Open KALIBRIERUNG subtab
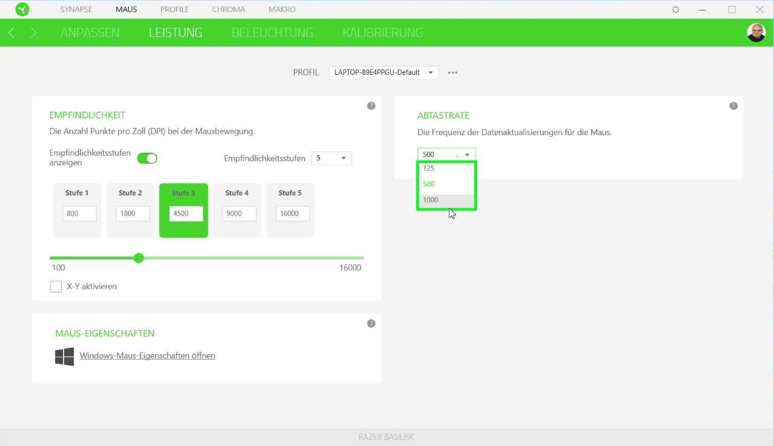 click(383, 33)
